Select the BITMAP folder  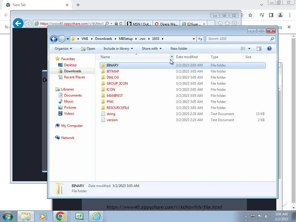(183, 71)
